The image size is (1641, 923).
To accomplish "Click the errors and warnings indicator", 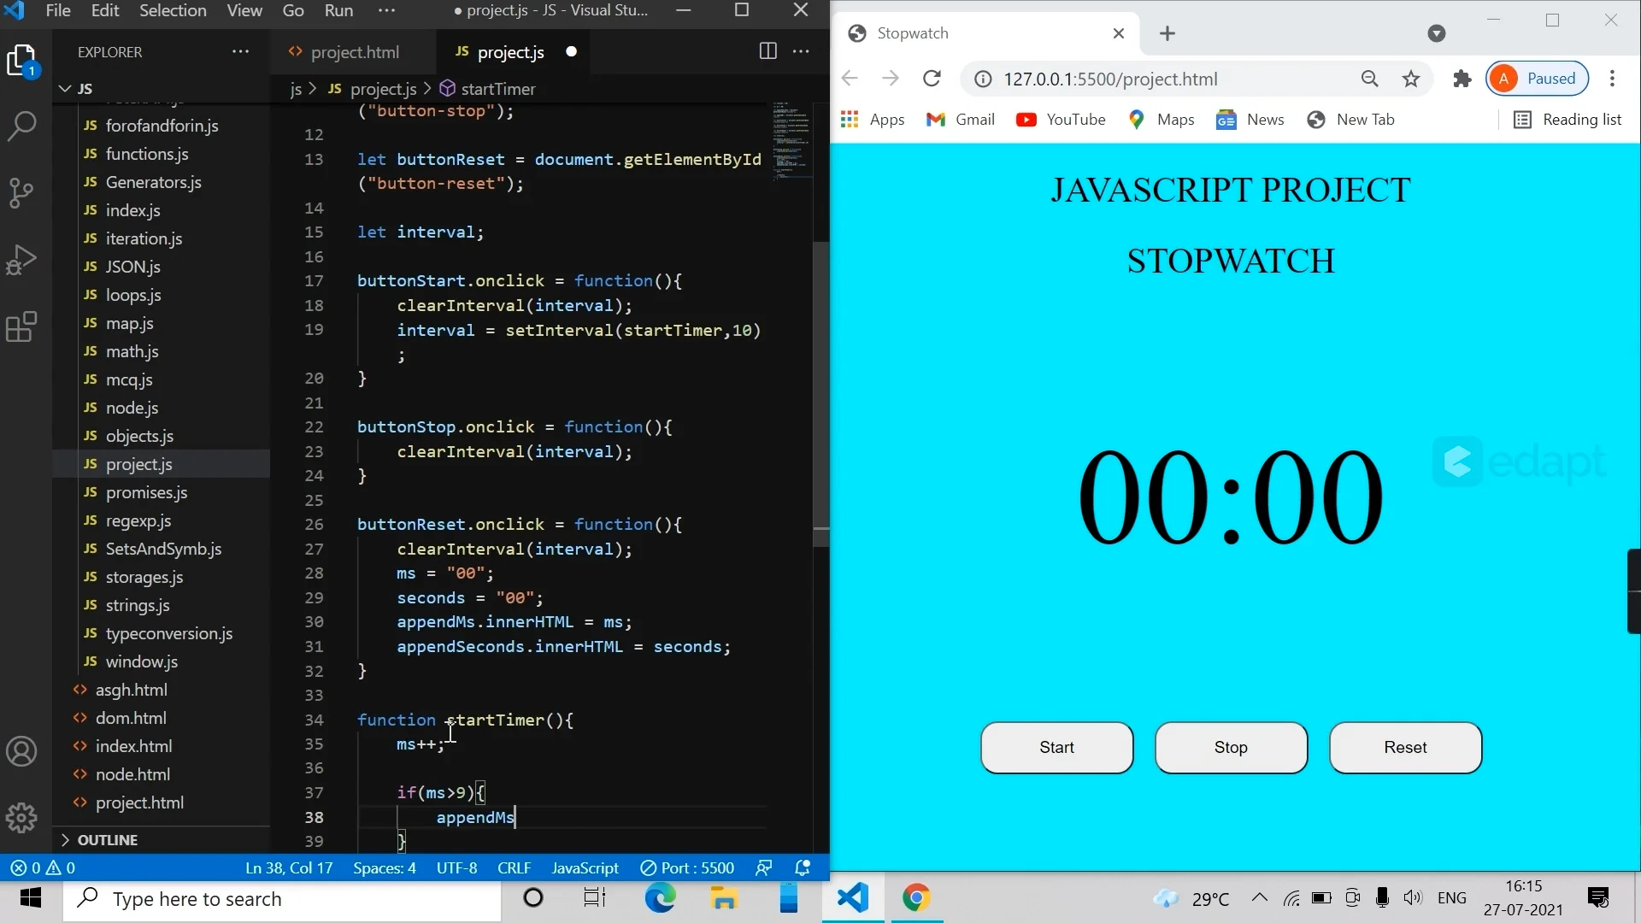I will 43,868.
